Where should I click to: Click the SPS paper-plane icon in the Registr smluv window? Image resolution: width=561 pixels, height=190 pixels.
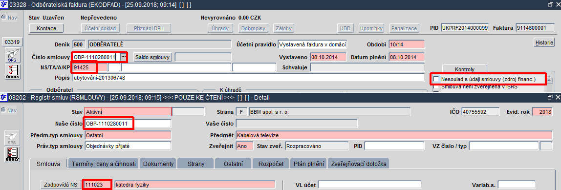(13, 138)
